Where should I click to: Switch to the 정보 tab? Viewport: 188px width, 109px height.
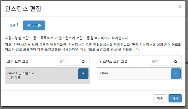point(14,25)
